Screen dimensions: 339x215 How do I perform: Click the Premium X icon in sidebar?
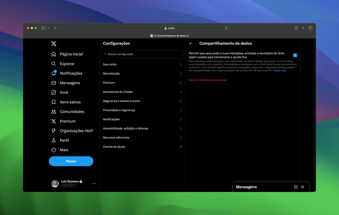(x=54, y=121)
